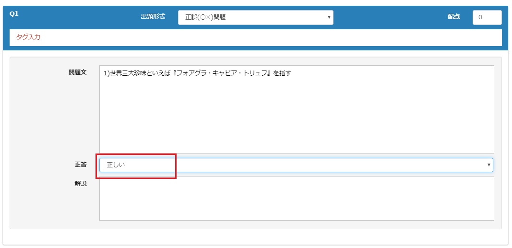
Task: Click inside the empty 解説 explanation box
Action: pyautogui.click(x=296, y=199)
